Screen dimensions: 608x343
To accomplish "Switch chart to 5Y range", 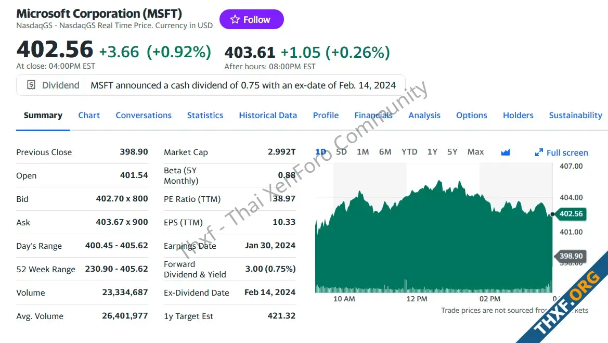I will coord(452,152).
